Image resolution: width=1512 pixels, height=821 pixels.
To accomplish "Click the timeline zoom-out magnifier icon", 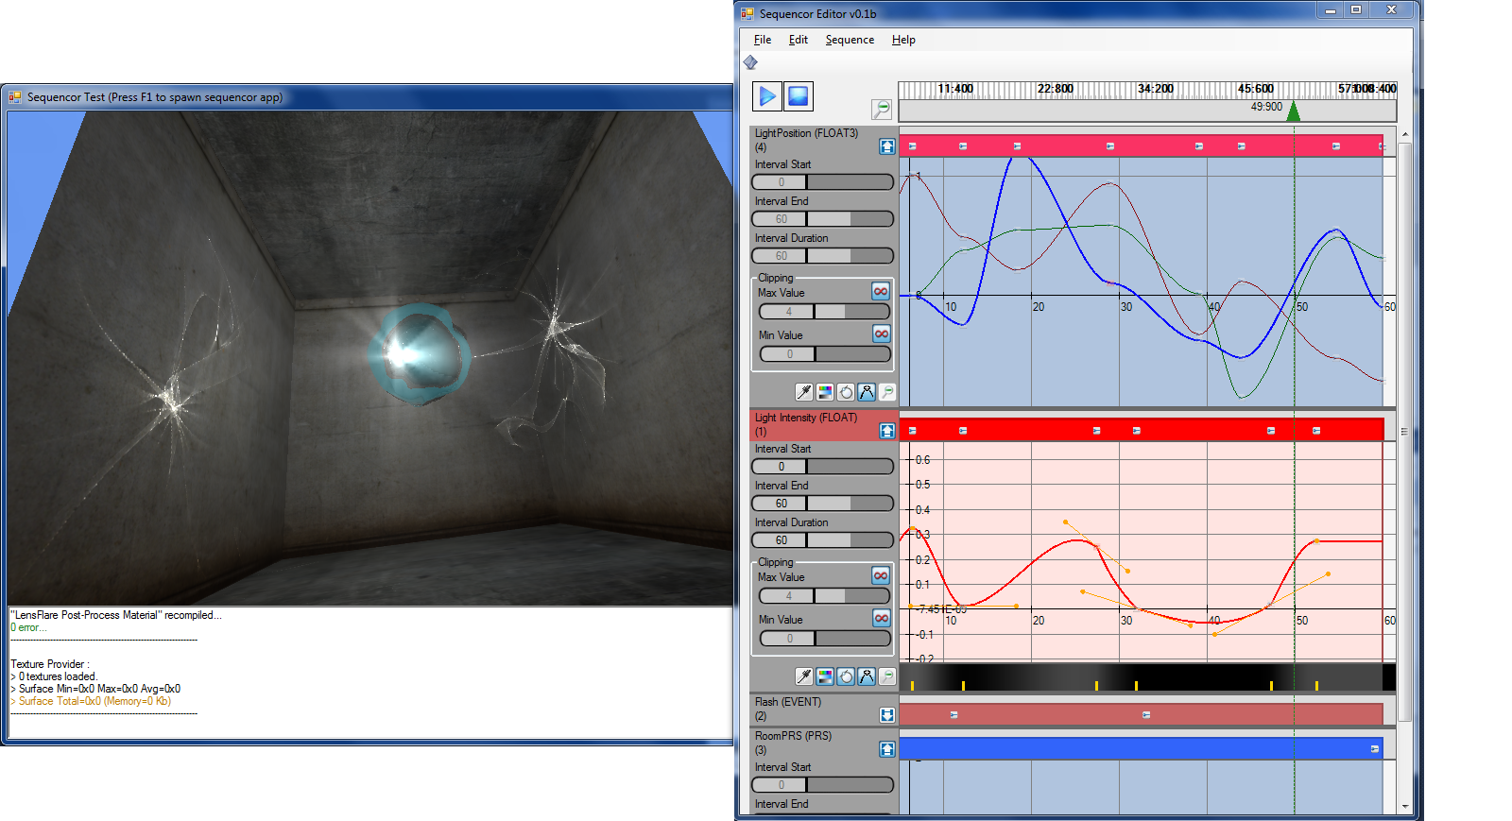I will (x=882, y=110).
